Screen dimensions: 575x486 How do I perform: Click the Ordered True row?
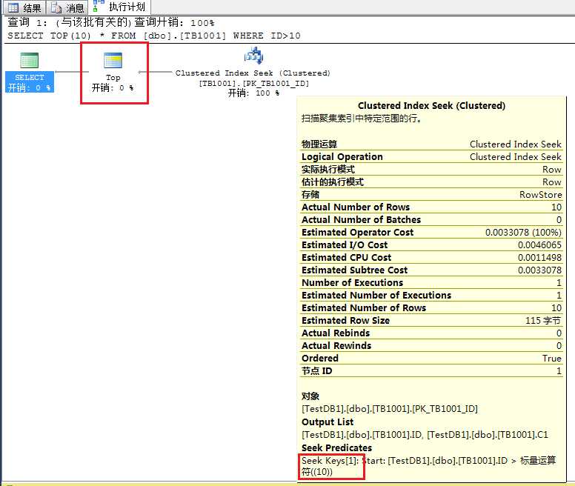(x=431, y=358)
